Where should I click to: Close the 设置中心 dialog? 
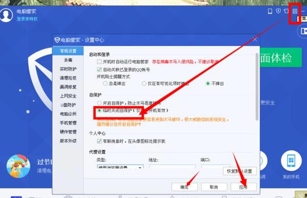pyautogui.click(x=254, y=40)
